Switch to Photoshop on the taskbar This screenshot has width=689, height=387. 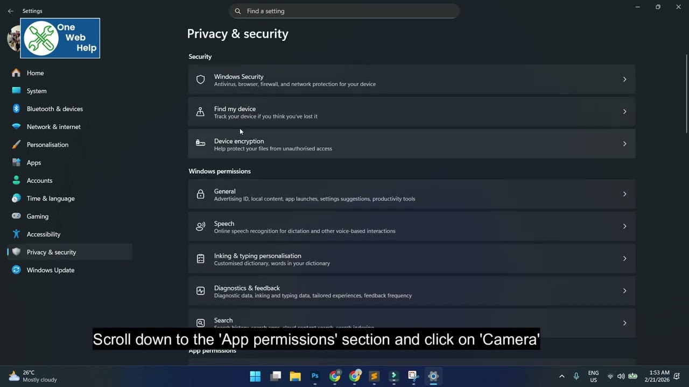coord(315,376)
